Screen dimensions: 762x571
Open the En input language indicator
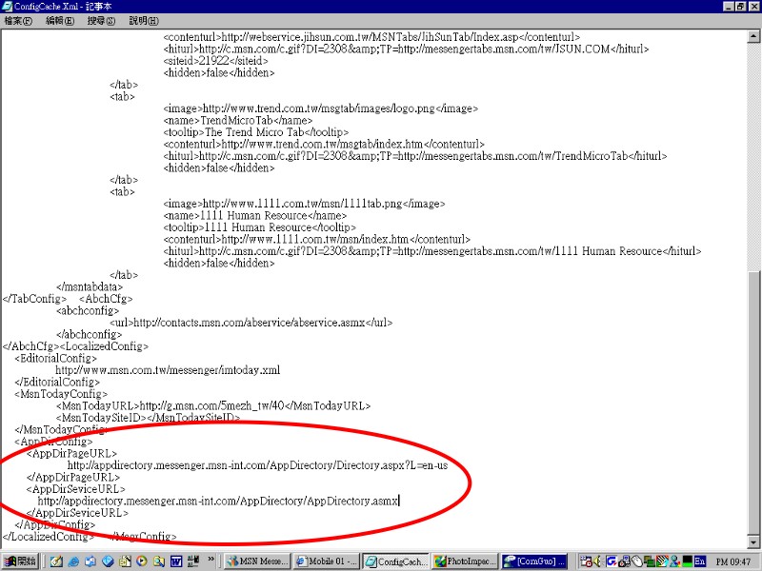tap(700, 561)
